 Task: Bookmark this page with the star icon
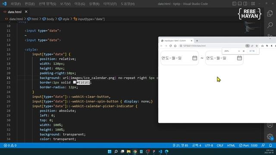257,46
